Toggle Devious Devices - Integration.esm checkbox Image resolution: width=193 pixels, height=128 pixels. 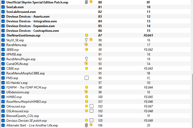[3, 21]
